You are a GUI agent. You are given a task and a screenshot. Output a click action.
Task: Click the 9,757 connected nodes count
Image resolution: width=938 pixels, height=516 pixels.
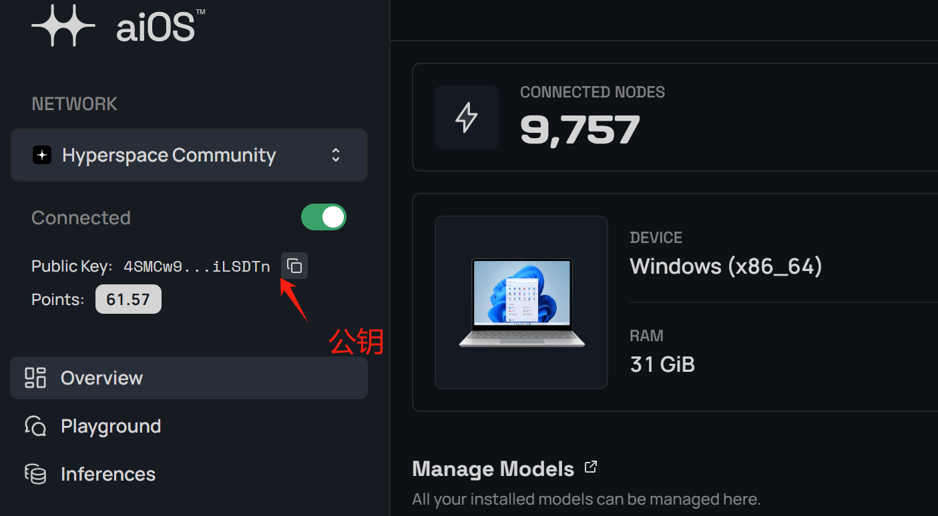(579, 130)
